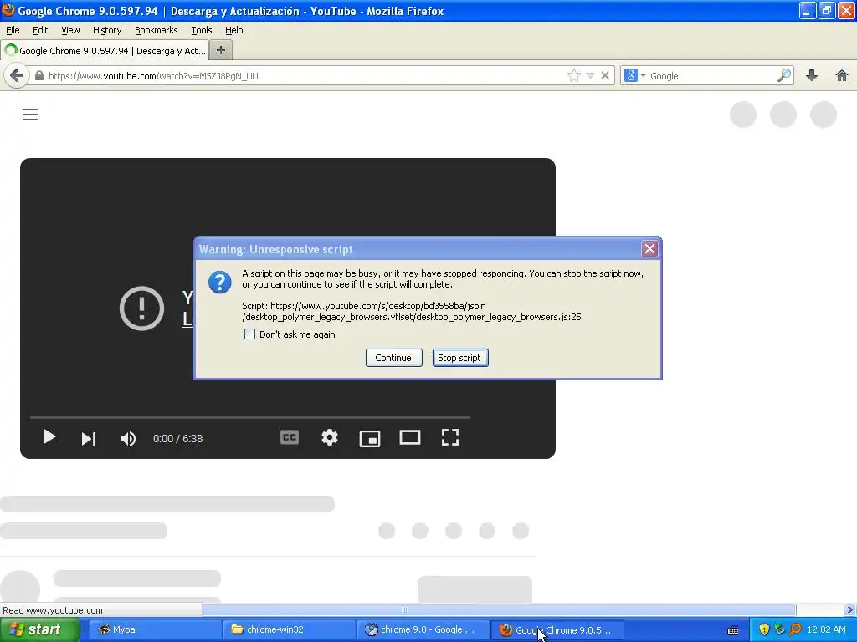Play the video
857x642 pixels.
click(49, 437)
